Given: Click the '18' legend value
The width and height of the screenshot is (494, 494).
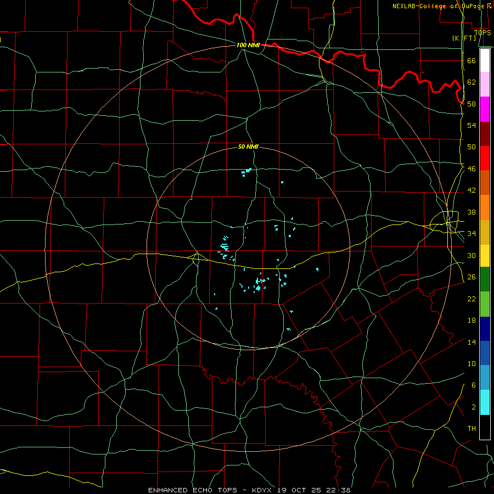Looking at the screenshot, I should pyautogui.click(x=471, y=321).
